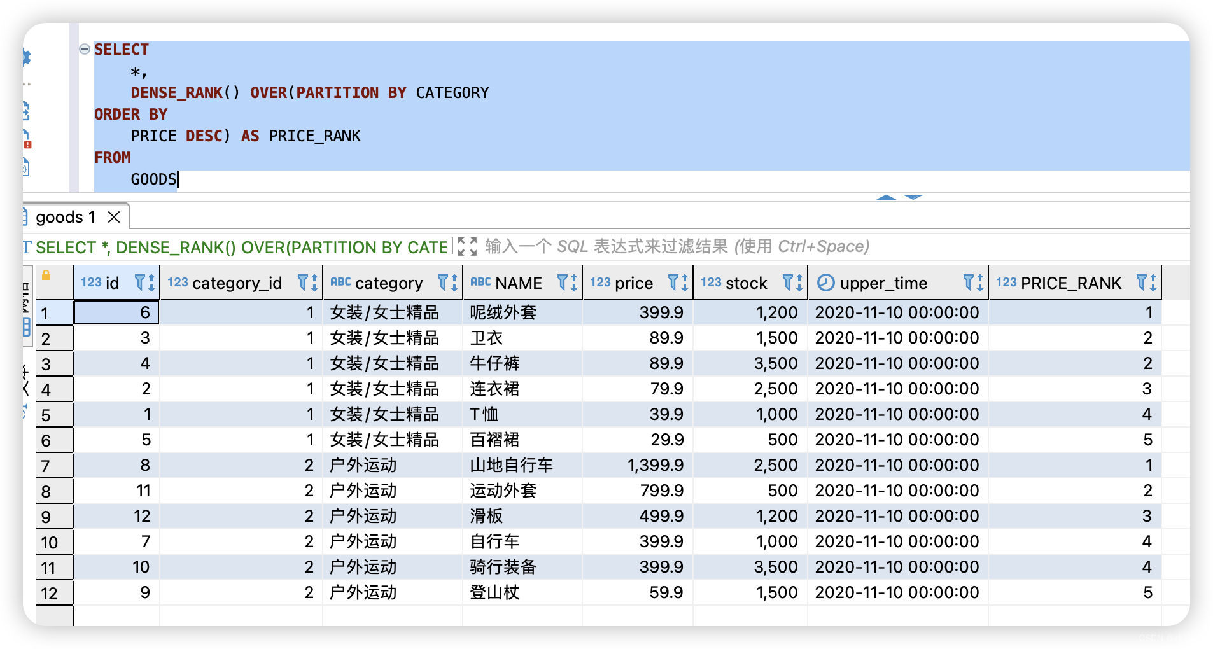1213x649 pixels.
Task: Click the price cell 59.9
Action: coord(638,592)
